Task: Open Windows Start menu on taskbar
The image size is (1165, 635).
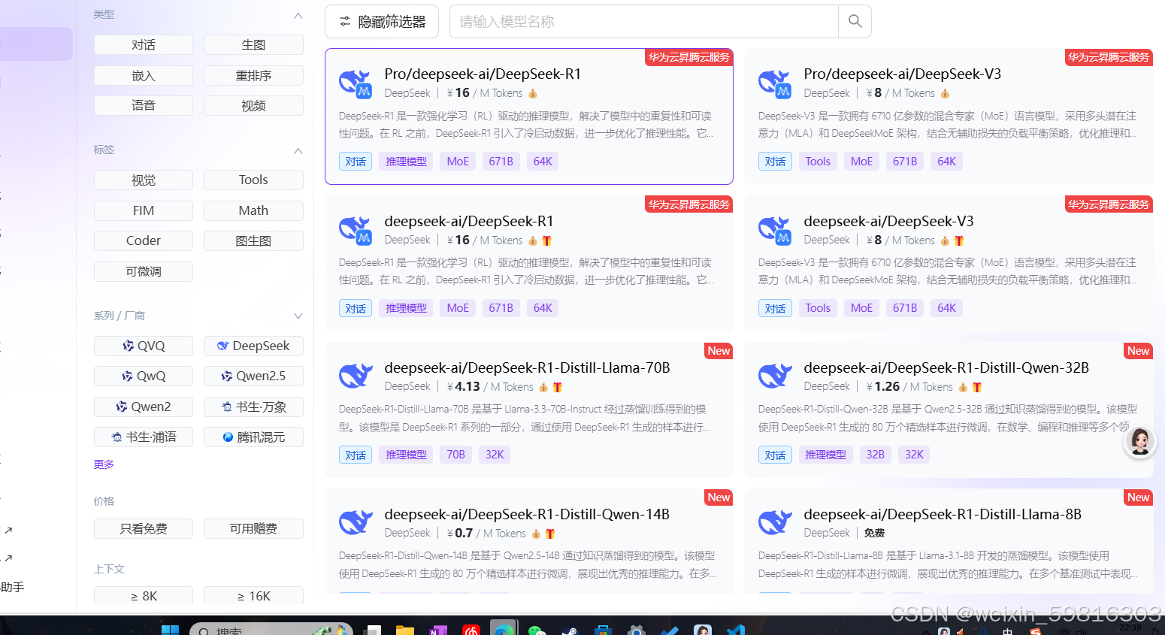Action: [x=171, y=630]
